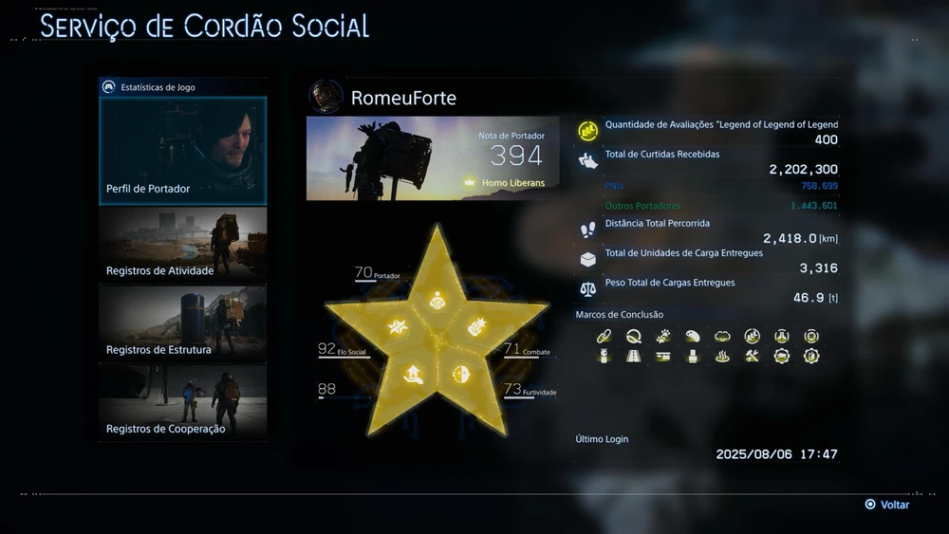
Task: Click the RomeuForte player avatar
Action: point(326,97)
